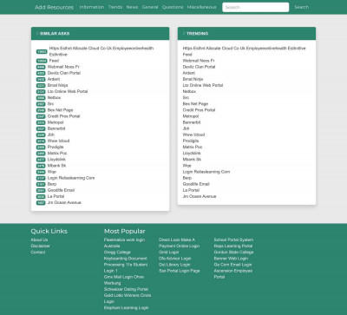Open Lloydslink in Similar Asks list
The width and height of the screenshot is (347, 315).
point(56,160)
